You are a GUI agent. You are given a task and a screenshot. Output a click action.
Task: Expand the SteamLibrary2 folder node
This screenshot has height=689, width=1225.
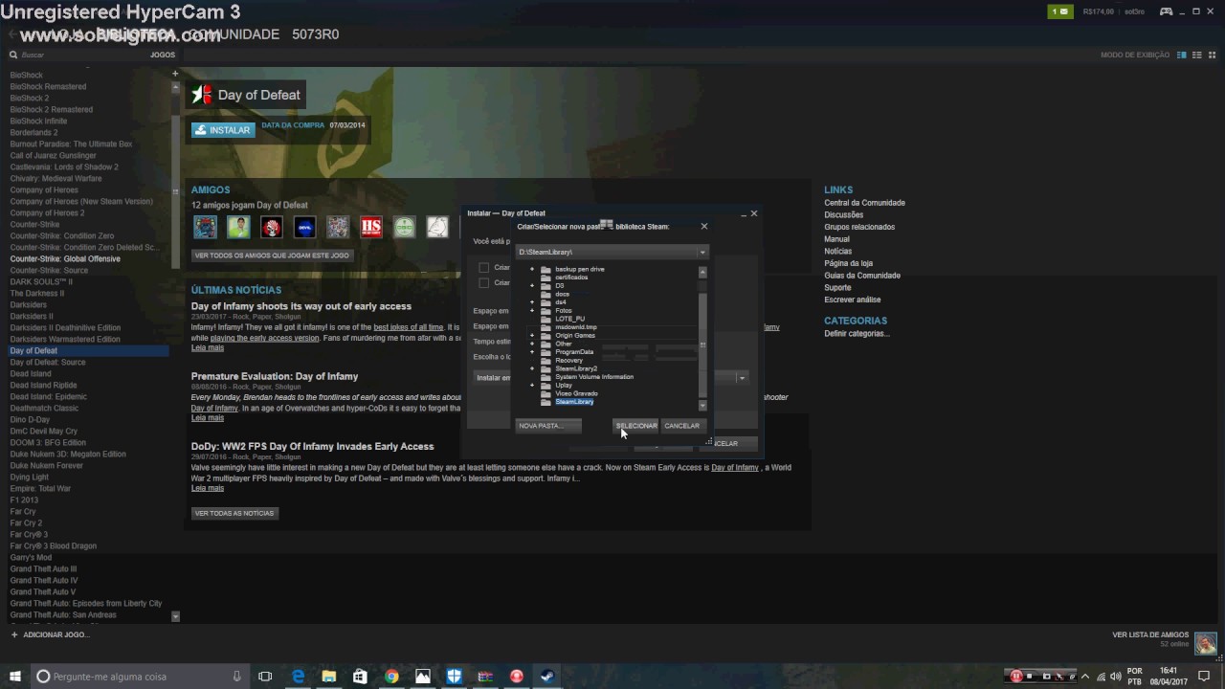pyautogui.click(x=532, y=368)
